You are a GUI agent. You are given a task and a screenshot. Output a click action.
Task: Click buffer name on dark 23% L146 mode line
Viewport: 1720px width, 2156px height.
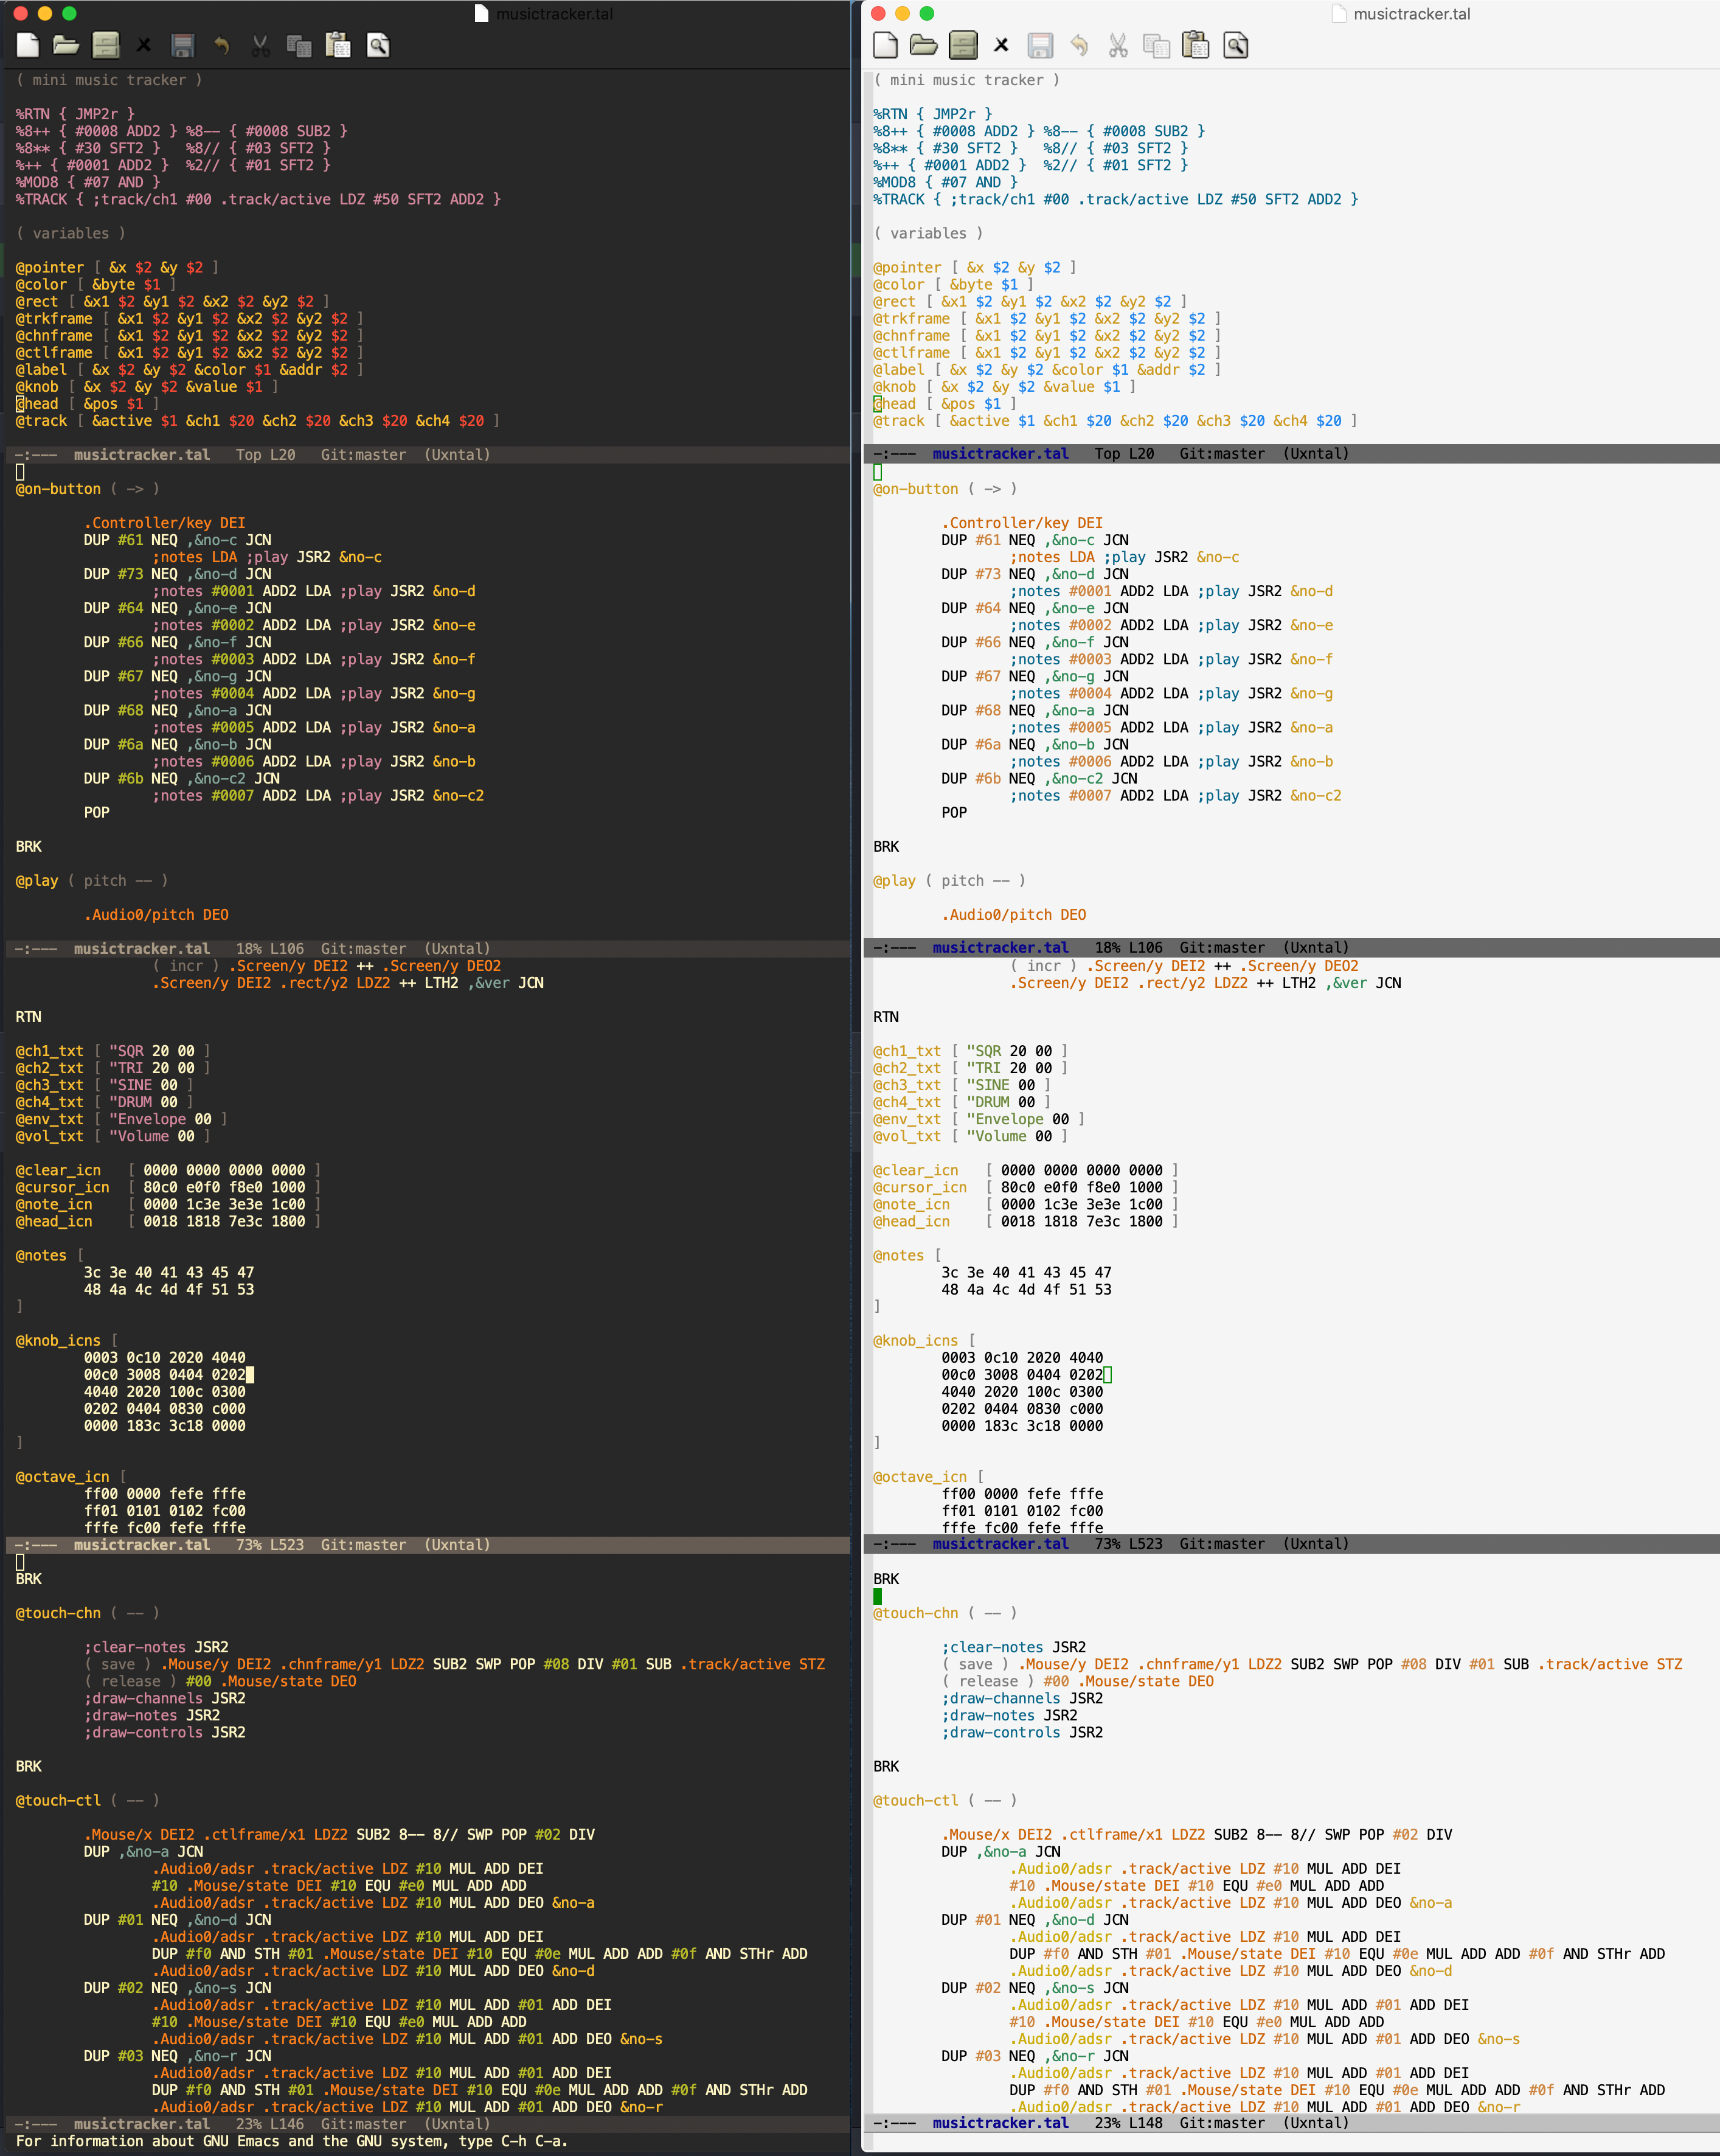click(142, 2124)
